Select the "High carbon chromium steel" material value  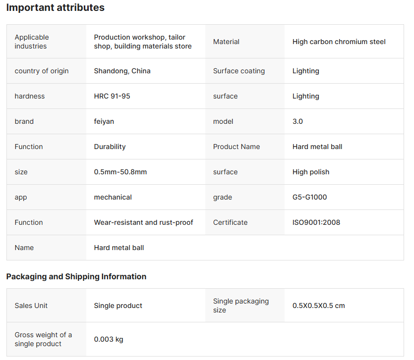[x=339, y=42]
